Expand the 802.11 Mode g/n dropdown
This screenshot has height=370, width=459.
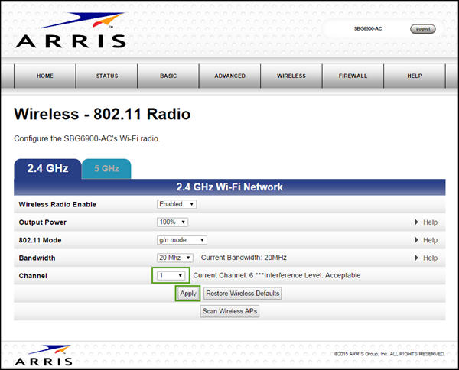[181, 240]
